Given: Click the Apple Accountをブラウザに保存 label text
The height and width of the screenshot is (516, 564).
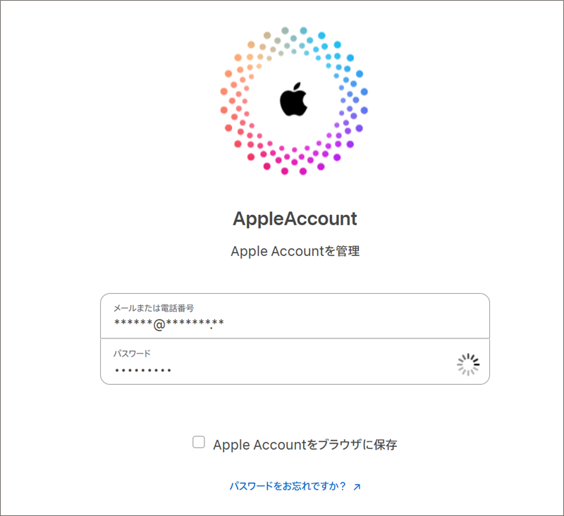Looking at the screenshot, I should pyautogui.click(x=305, y=445).
